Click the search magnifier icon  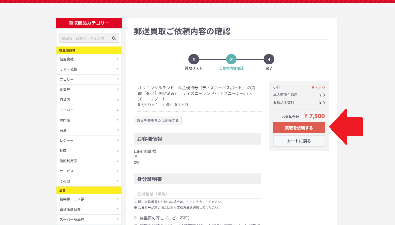coord(114,38)
